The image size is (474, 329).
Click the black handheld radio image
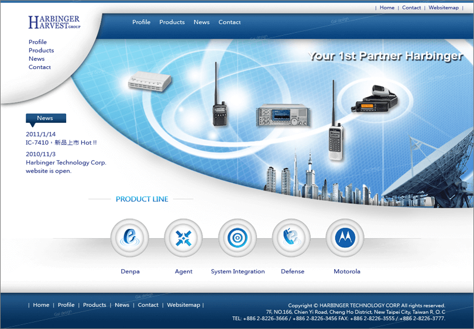[219, 95]
